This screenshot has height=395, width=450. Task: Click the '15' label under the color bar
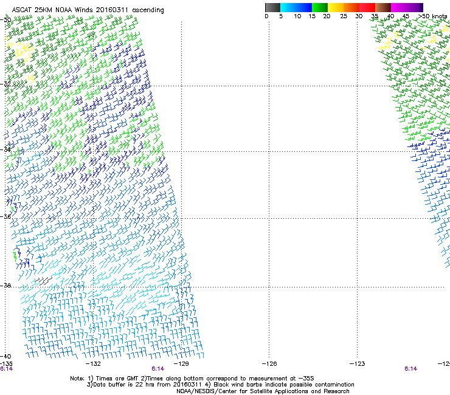(312, 16)
